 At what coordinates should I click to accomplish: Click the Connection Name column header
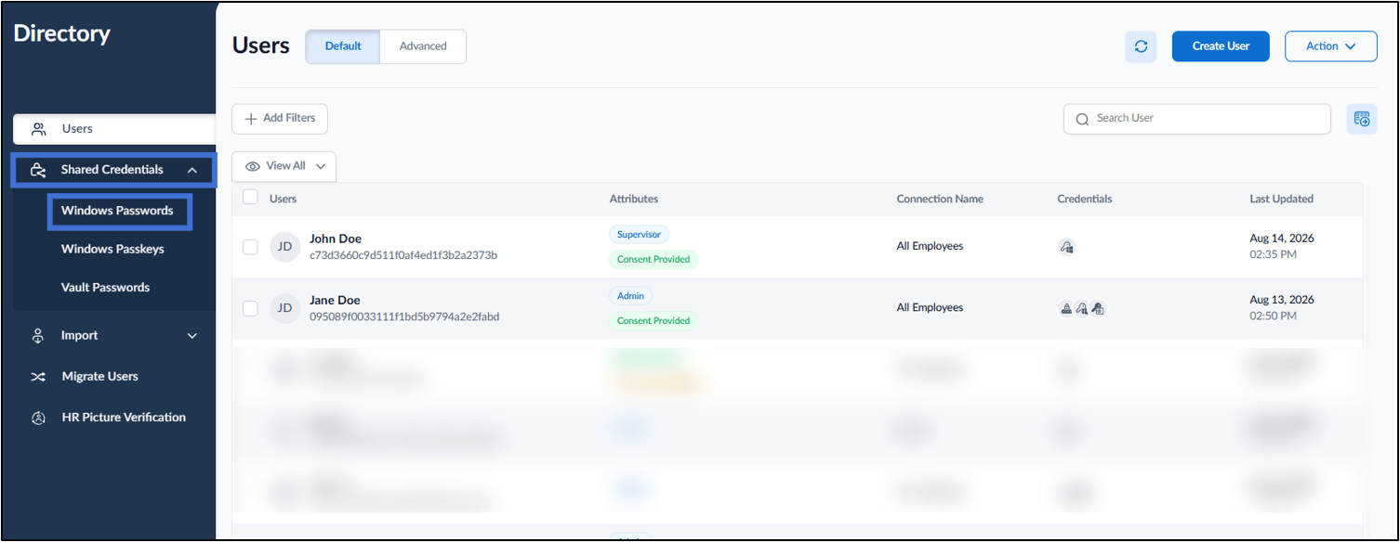940,200
